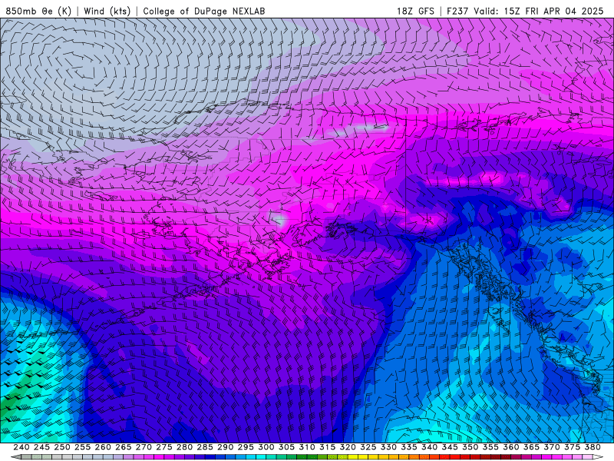The image size is (614, 461).
Task: Click the 360 value on the color scale
Action: pos(511,447)
